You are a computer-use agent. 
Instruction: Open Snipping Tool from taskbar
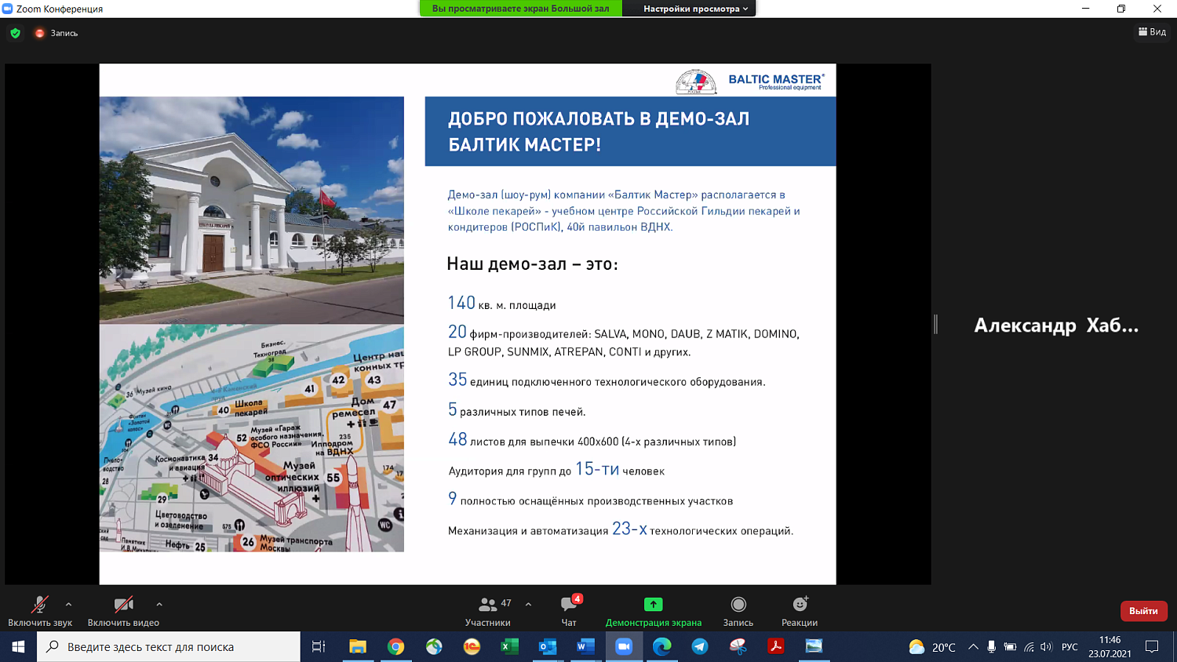click(x=738, y=647)
